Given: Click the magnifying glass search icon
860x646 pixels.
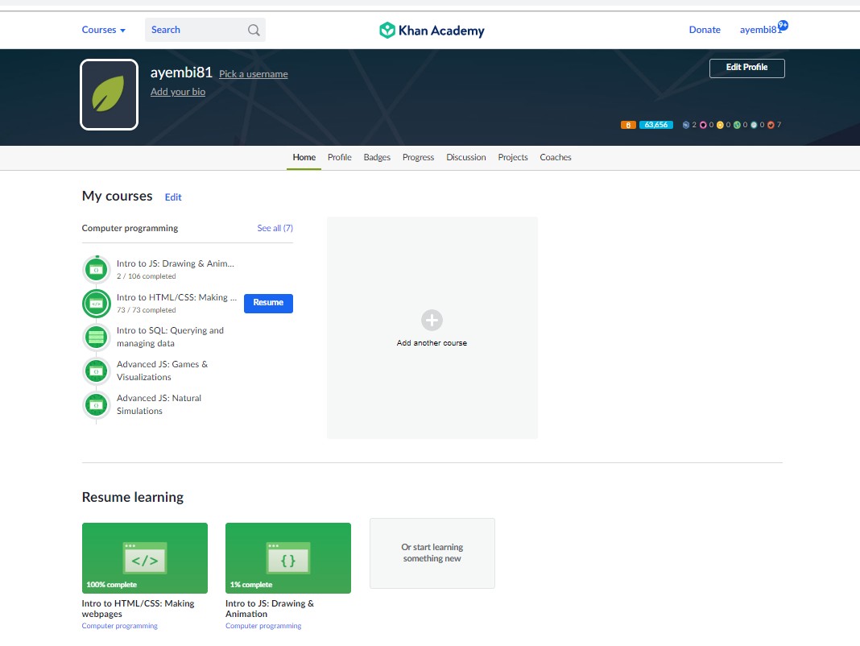Looking at the screenshot, I should click(x=254, y=30).
